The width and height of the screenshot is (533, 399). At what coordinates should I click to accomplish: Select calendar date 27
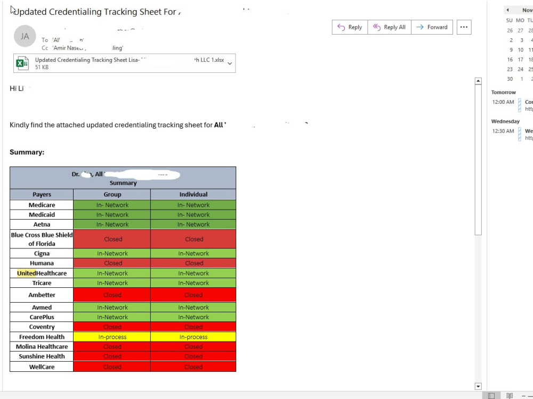click(520, 30)
